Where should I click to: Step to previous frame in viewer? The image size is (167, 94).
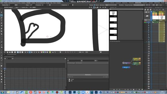[27, 52]
